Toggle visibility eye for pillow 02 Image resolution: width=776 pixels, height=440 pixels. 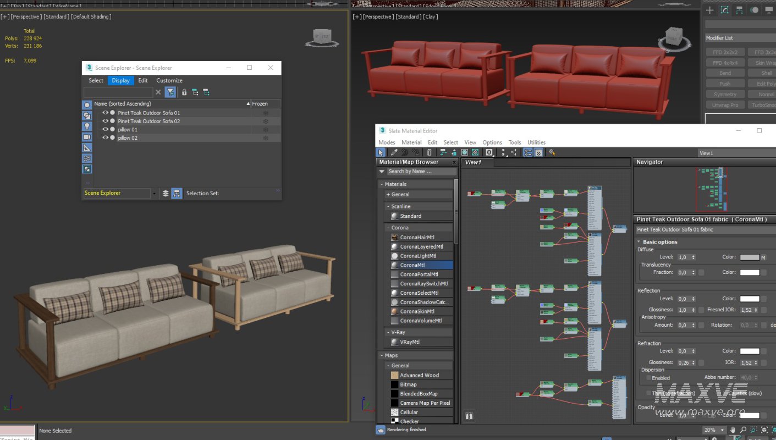click(105, 137)
